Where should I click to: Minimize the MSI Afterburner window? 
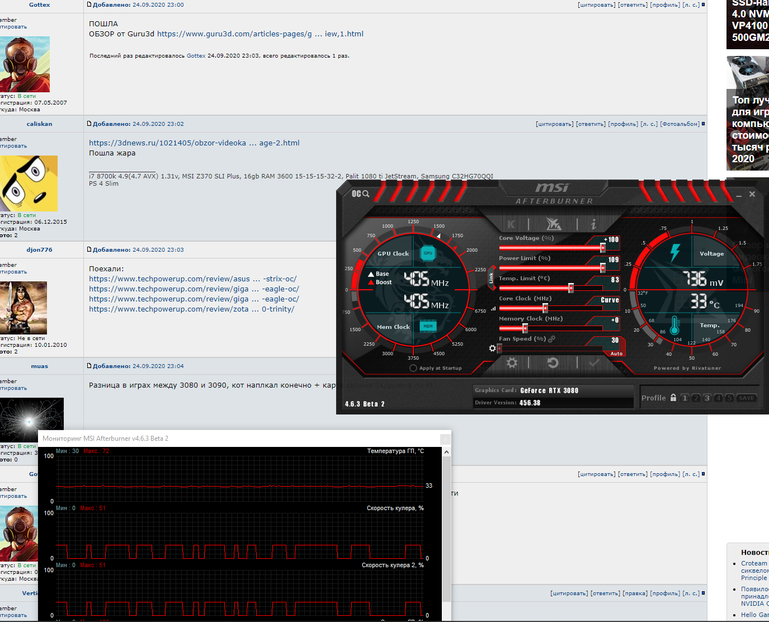point(739,195)
